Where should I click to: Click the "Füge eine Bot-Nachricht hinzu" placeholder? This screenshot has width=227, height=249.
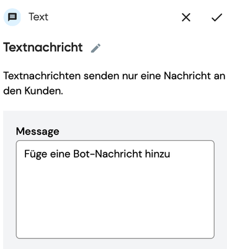pyautogui.click(x=97, y=154)
